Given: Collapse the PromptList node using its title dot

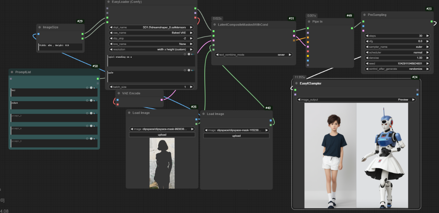Looking at the screenshot, I should click(11, 72).
